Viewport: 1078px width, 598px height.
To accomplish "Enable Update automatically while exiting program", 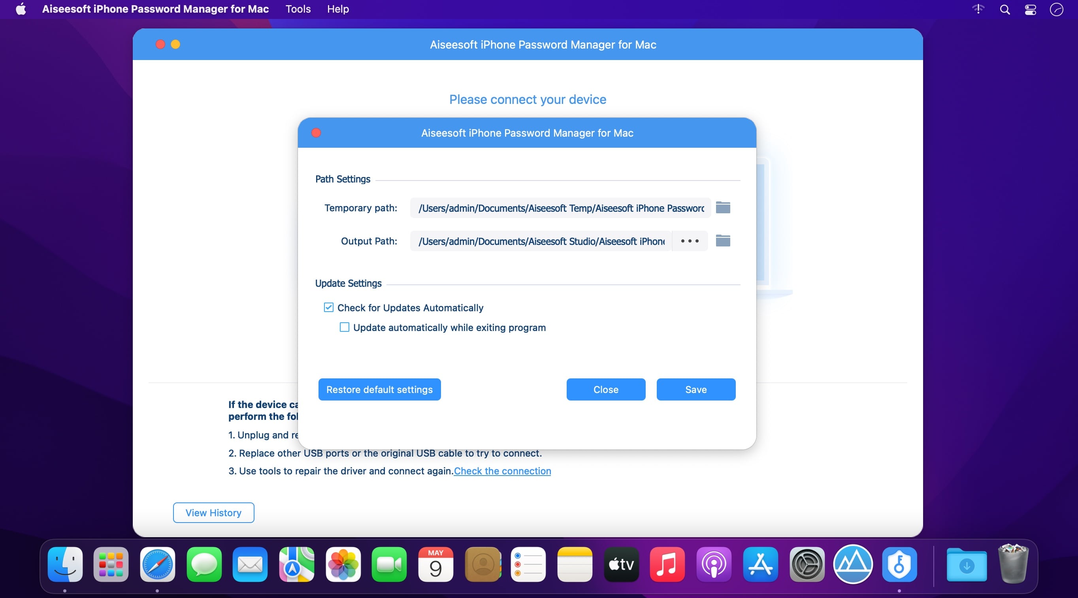I will [x=345, y=327].
